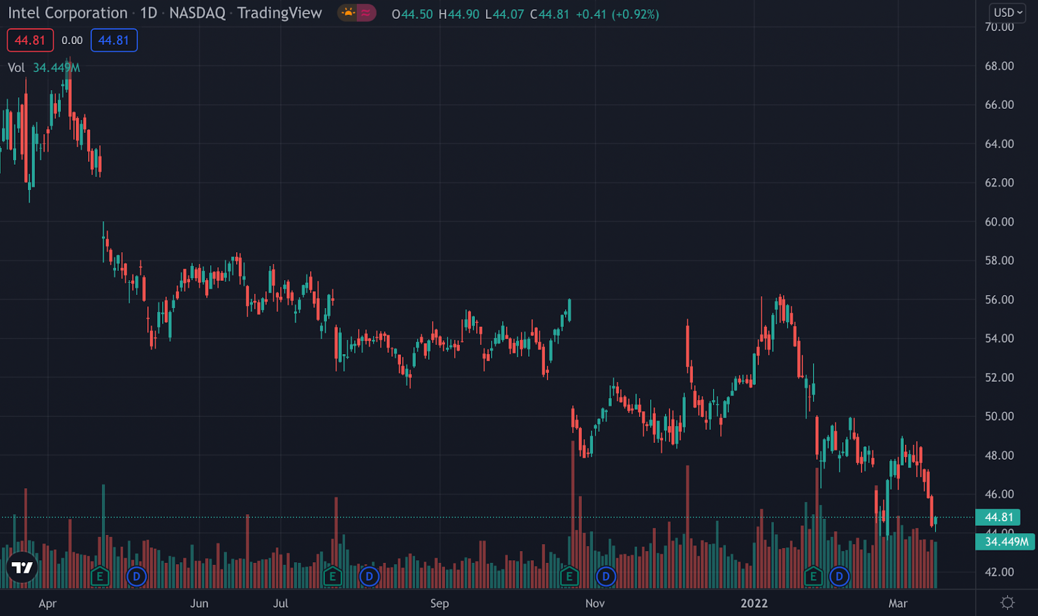The width and height of the screenshot is (1038, 616).
Task: Click the 56.00 price axis label
Action: 999,300
